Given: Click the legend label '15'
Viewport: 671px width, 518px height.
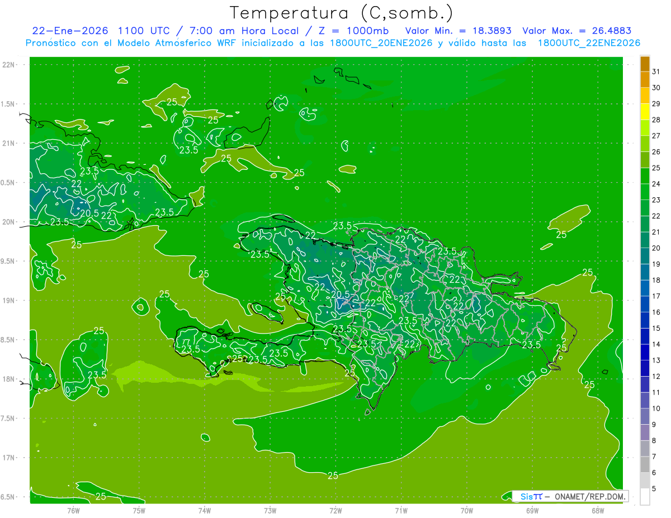Looking at the screenshot, I should (656, 329).
